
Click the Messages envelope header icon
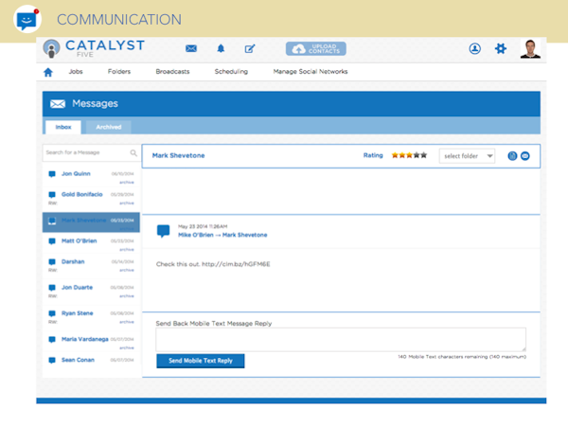coord(58,104)
